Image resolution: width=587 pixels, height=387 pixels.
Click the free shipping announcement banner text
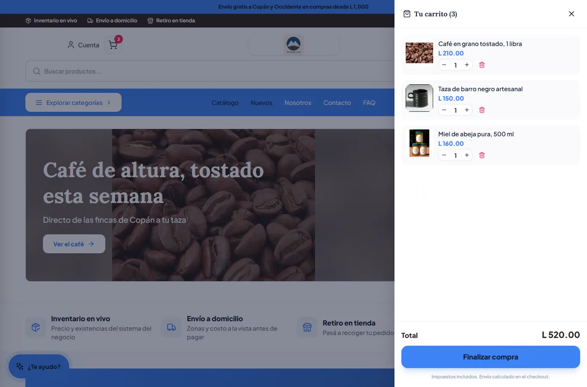click(x=293, y=6)
